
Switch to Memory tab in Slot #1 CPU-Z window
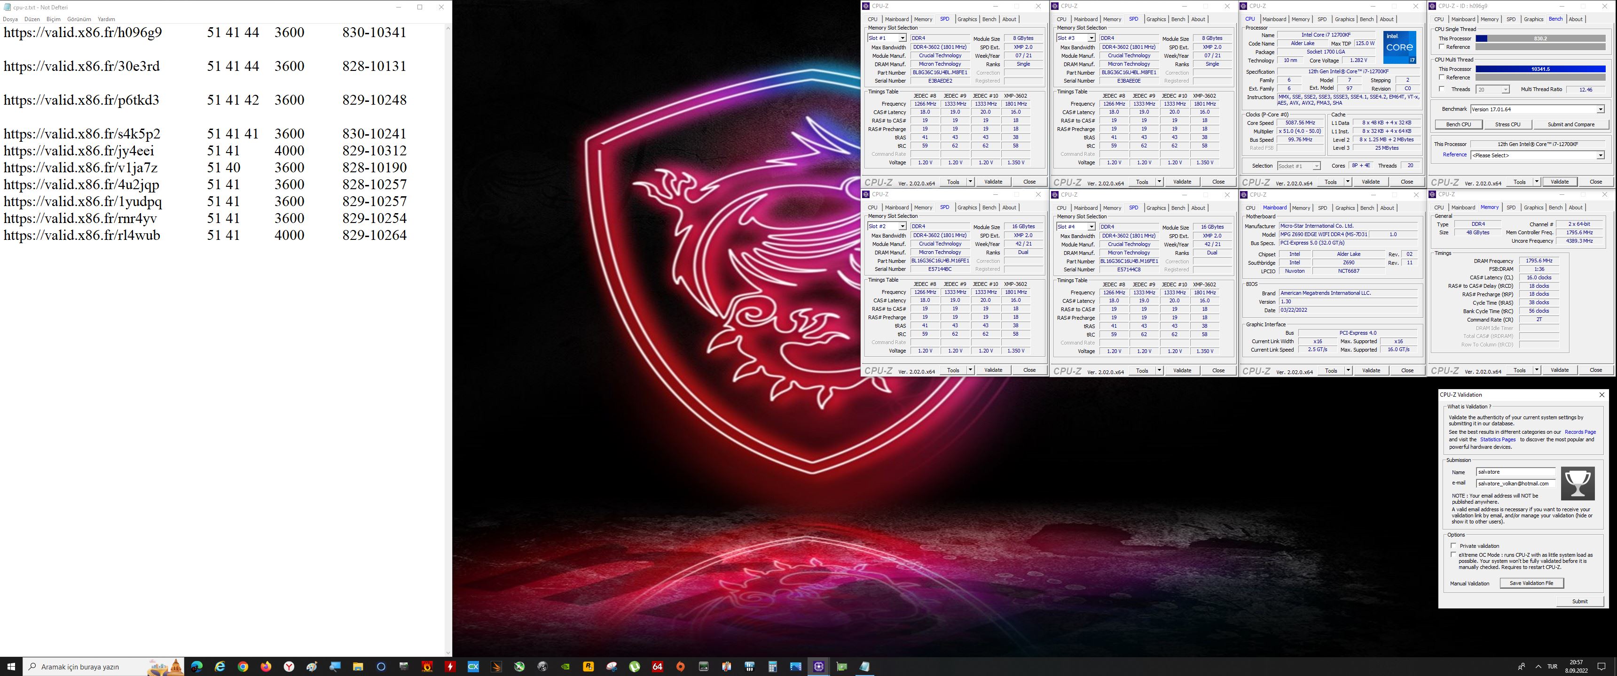[x=923, y=19]
